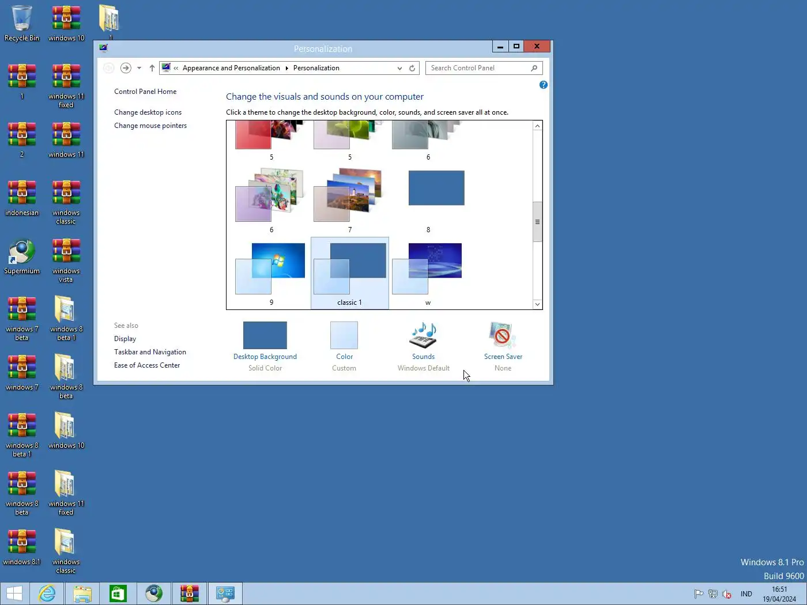Apply the solid blue theme named 8
This screenshot has width=807, height=605.
[428, 200]
